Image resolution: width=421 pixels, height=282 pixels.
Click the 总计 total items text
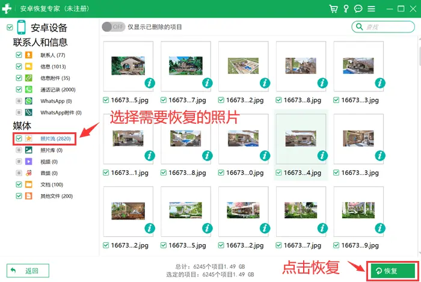pyautogui.click(x=210, y=267)
